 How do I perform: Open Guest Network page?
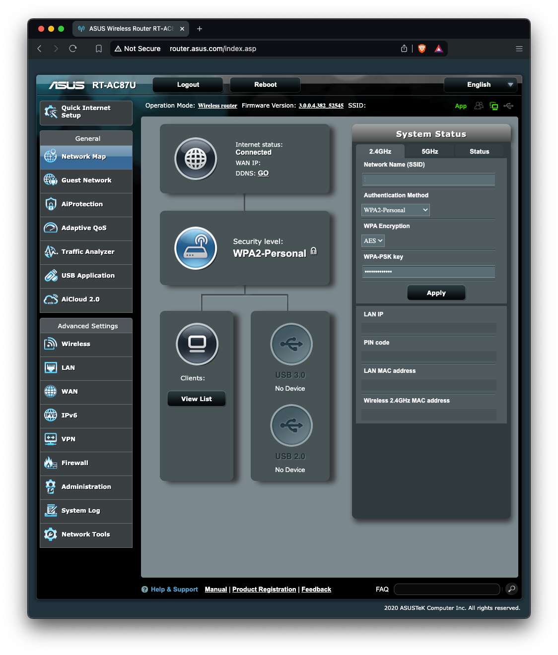pos(86,180)
